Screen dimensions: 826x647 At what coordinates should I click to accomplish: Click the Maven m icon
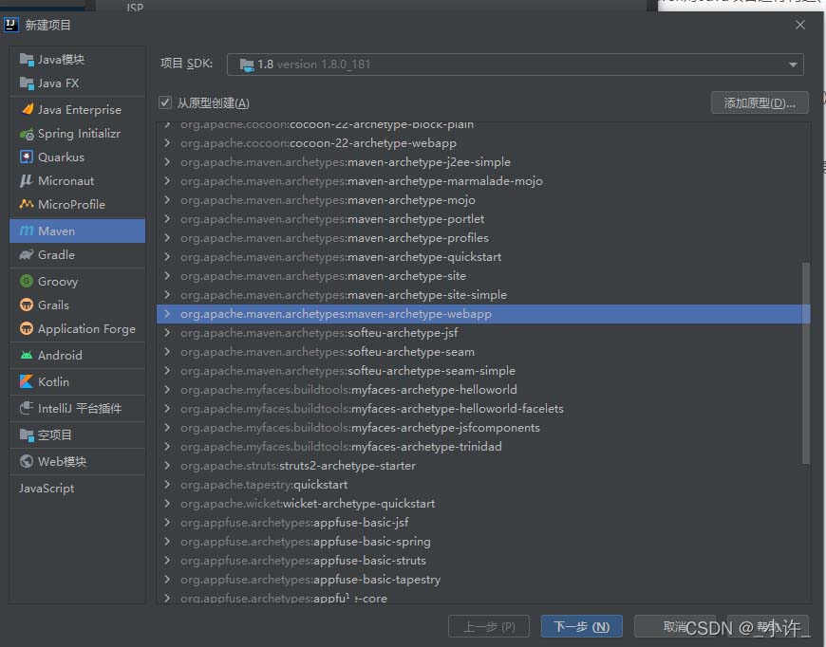click(27, 231)
